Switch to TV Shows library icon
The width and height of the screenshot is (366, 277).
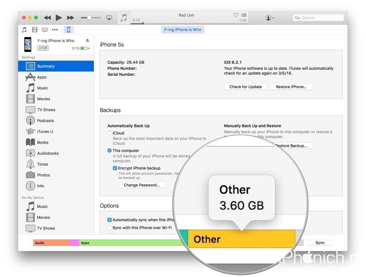pyautogui.click(x=45, y=30)
